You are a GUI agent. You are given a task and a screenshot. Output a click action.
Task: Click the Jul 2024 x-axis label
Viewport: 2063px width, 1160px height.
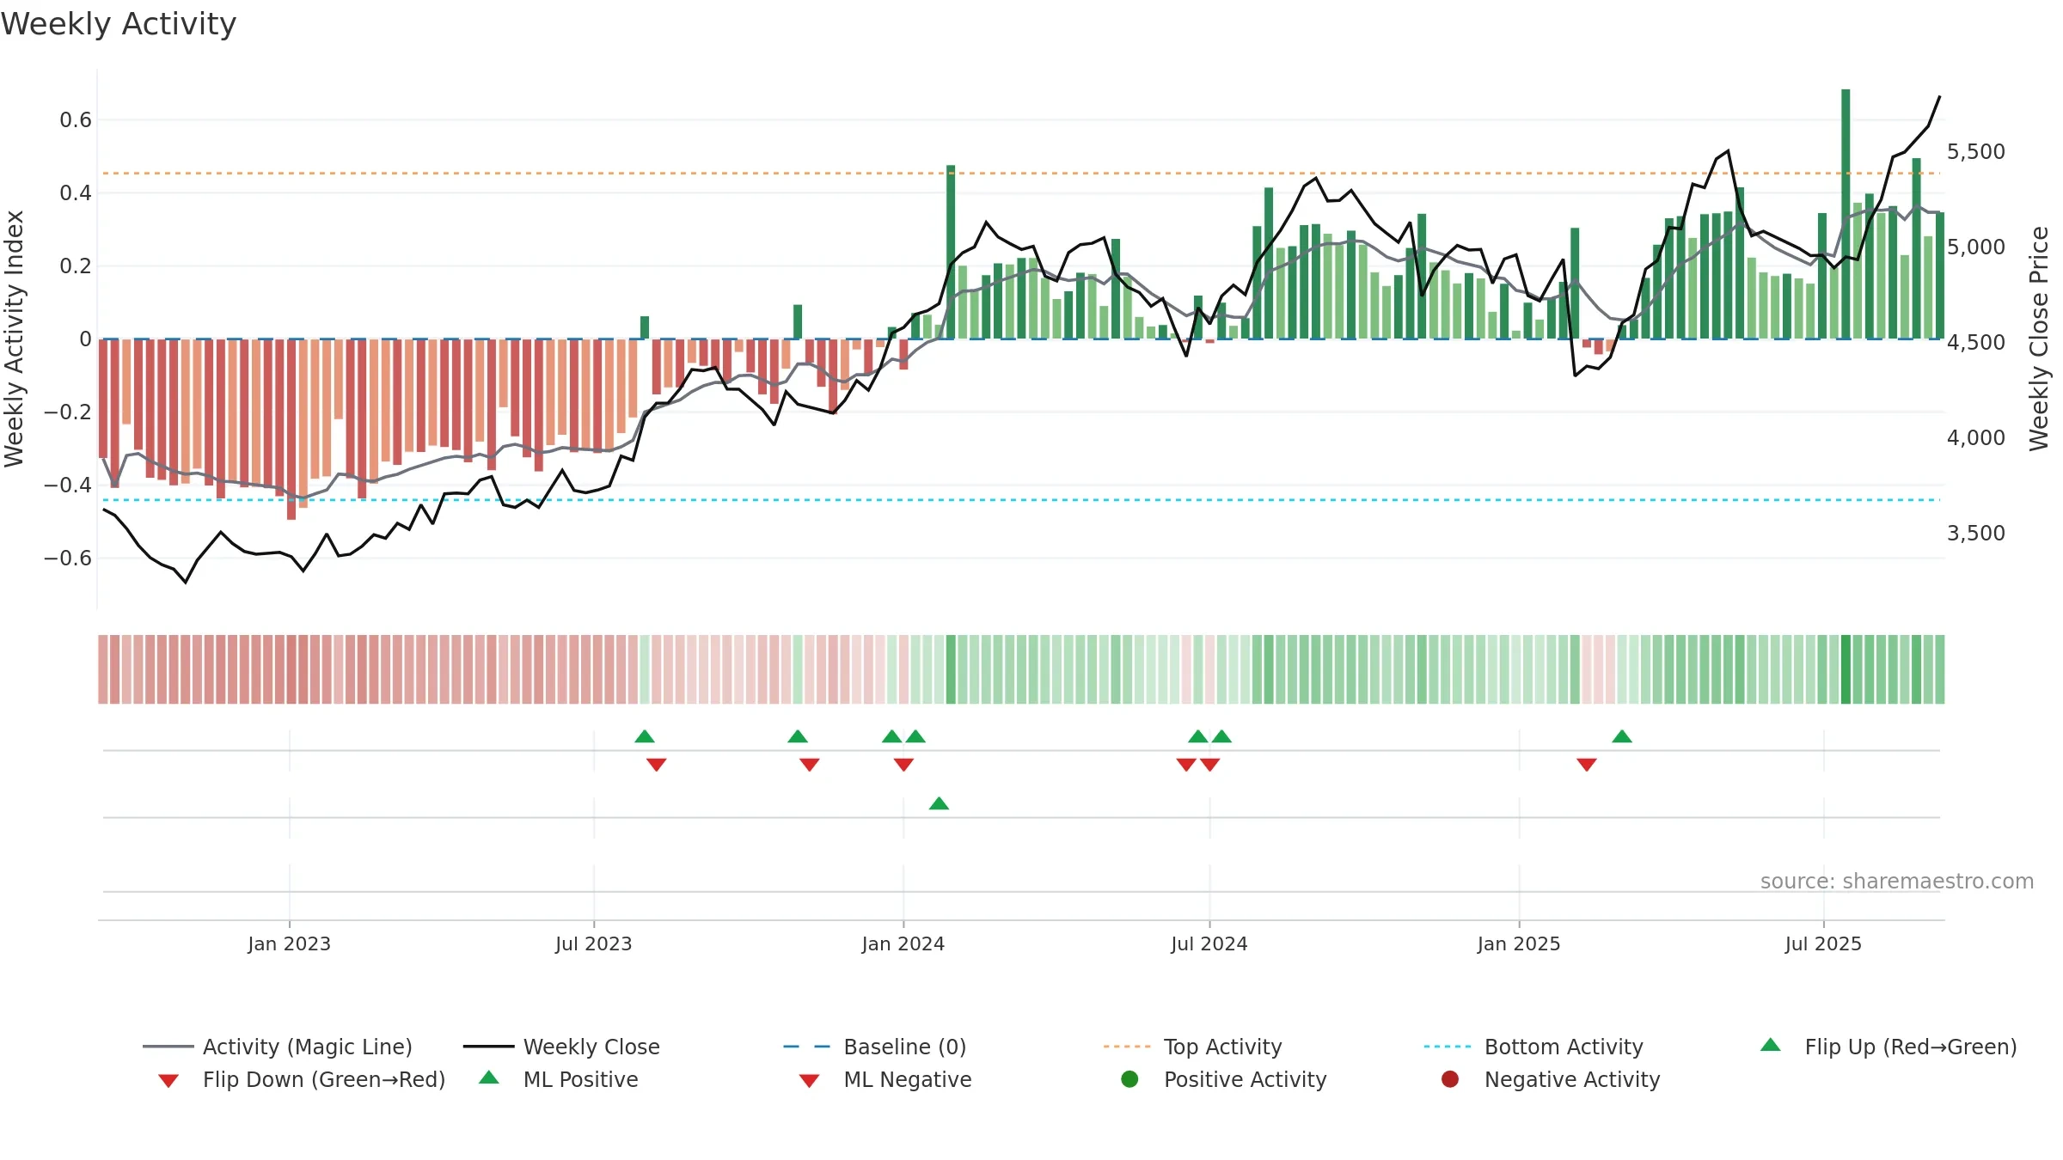point(1209,943)
